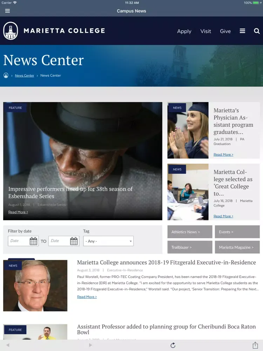Select the Apply menu item
The width and height of the screenshot is (263, 351).
[184, 31]
